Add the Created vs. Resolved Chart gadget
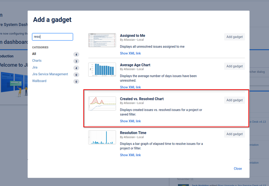This screenshot has width=269, height=186. coord(235,100)
